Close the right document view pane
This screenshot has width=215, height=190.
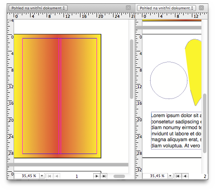[x=201, y=8]
